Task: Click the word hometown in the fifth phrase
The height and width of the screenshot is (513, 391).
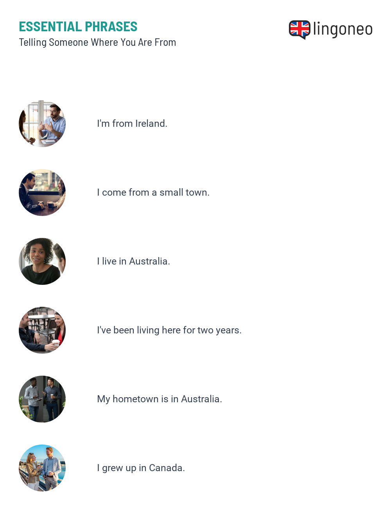Action: 135,399
